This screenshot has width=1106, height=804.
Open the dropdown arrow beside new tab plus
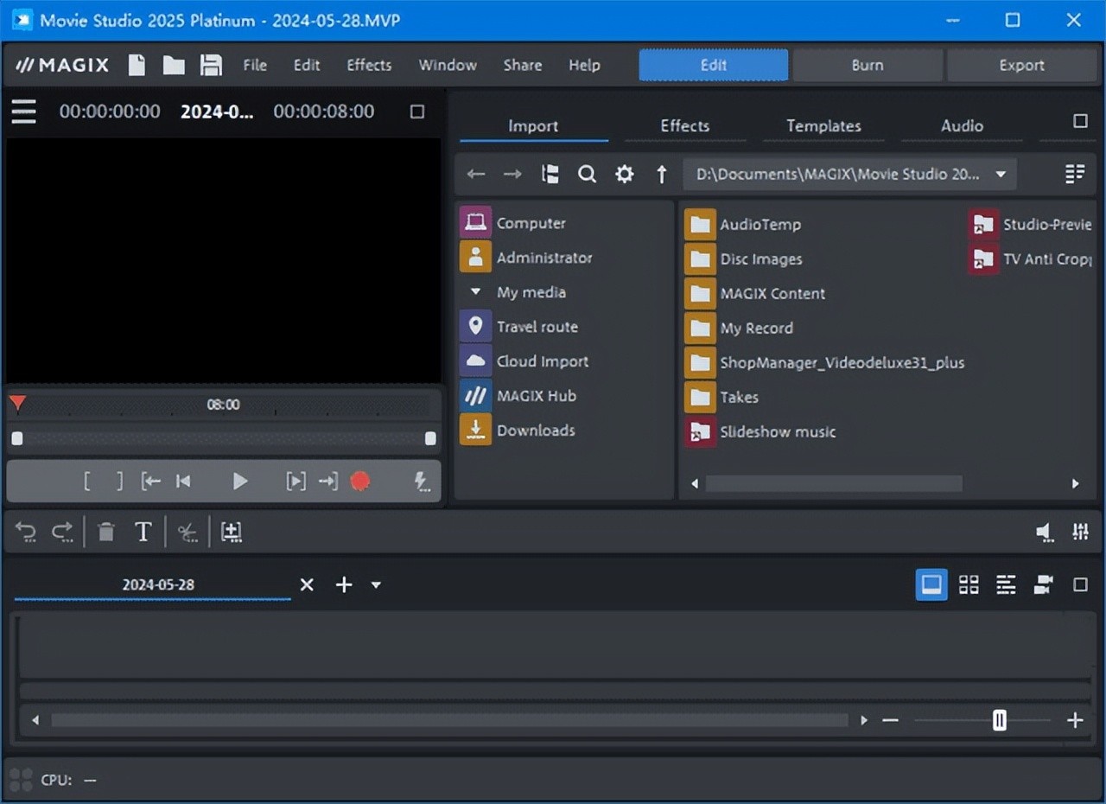pyautogui.click(x=376, y=585)
